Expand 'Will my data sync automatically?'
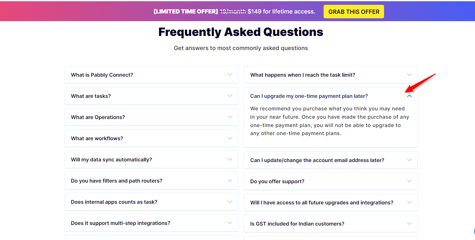 pyautogui.click(x=151, y=159)
